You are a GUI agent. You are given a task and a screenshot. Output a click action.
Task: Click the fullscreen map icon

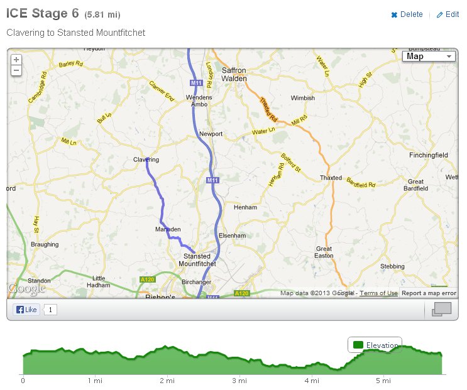(x=442, y=309)
